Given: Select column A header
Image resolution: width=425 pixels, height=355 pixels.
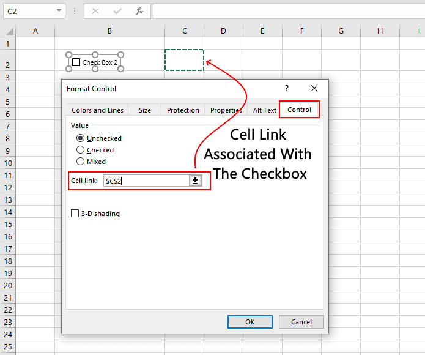Looking at the screenshot, I should pyautogui.click(x=35, y=31).
